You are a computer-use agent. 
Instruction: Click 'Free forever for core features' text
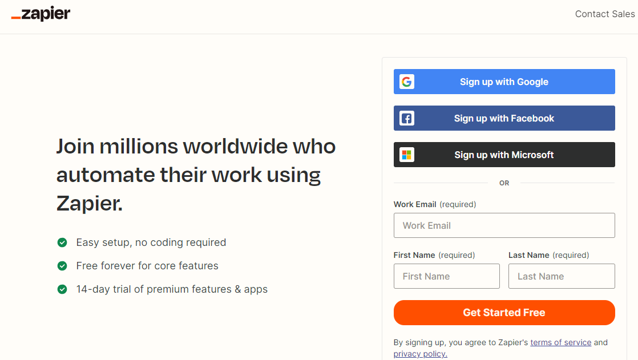tap(147, 266)
